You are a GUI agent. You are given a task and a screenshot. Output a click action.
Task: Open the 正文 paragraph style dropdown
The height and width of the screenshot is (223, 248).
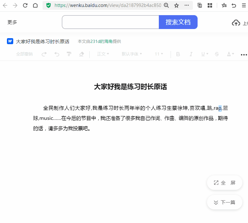click(103, 54)
